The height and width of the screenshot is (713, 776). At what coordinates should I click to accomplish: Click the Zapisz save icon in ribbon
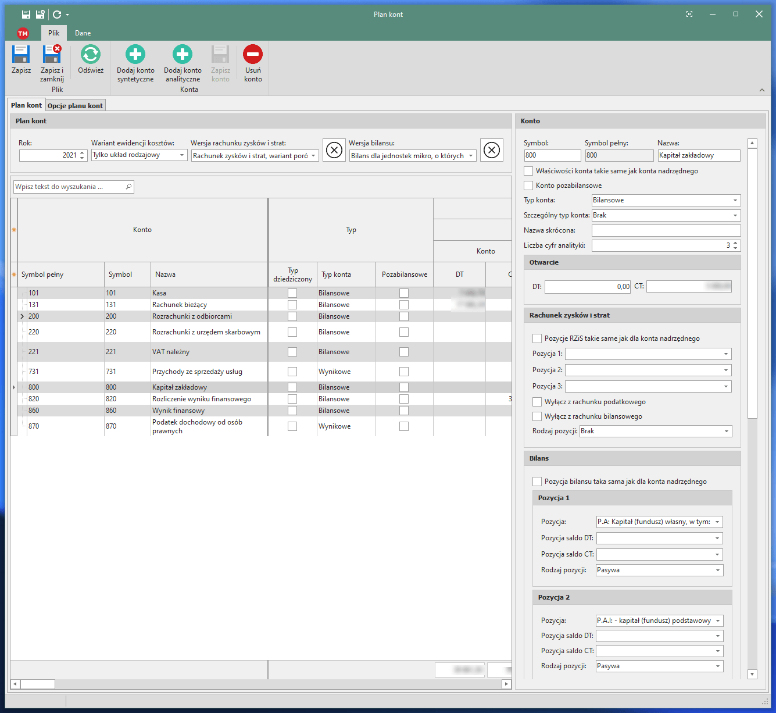pyautogui.click(x=21, y=55)
